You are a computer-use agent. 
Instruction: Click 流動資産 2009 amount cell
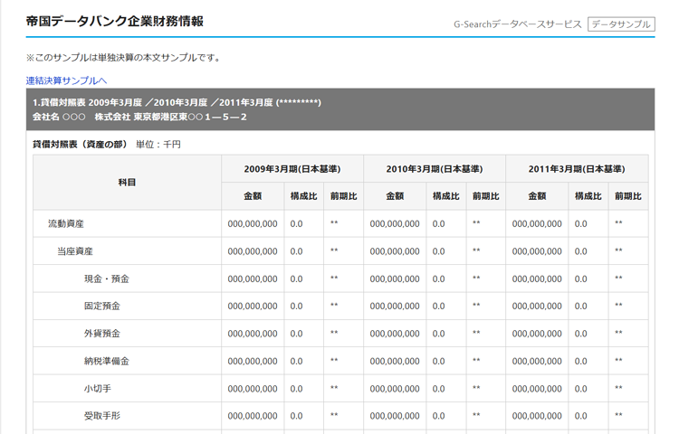click(253, 224)
